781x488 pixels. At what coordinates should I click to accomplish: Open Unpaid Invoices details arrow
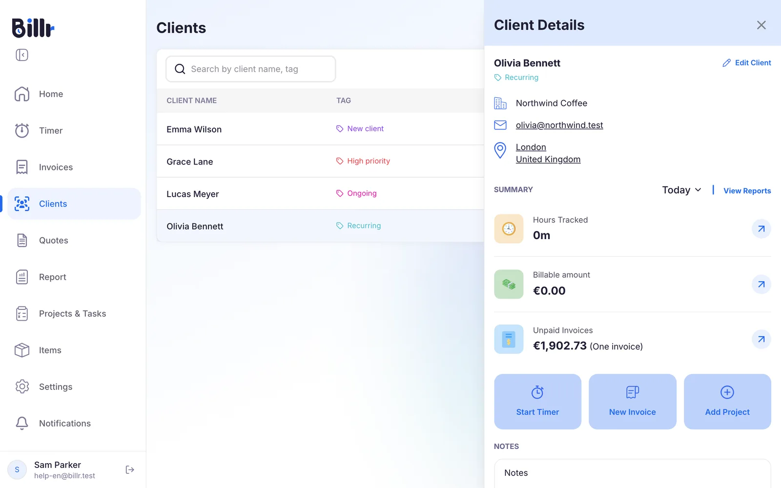pyautogui.click(x=761, y=339)
